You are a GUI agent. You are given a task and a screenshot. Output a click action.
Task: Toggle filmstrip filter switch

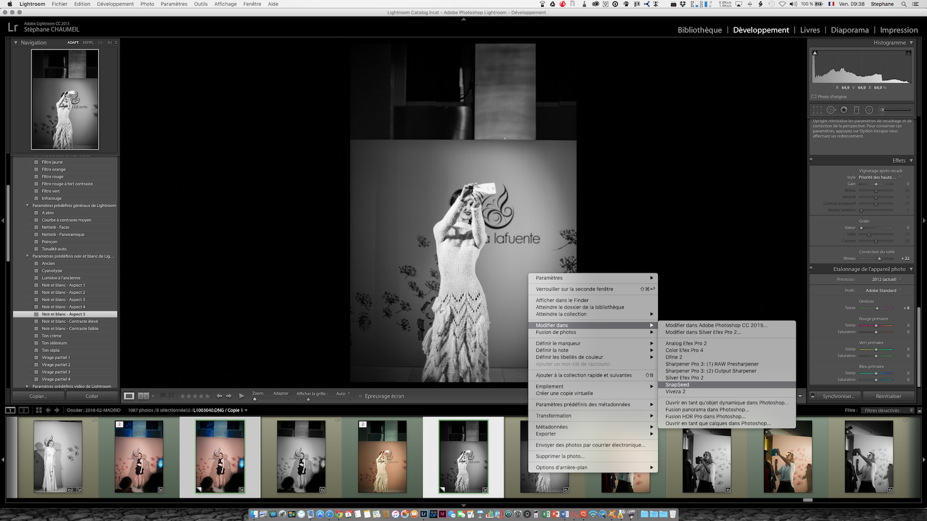click(x=919, y=410)
